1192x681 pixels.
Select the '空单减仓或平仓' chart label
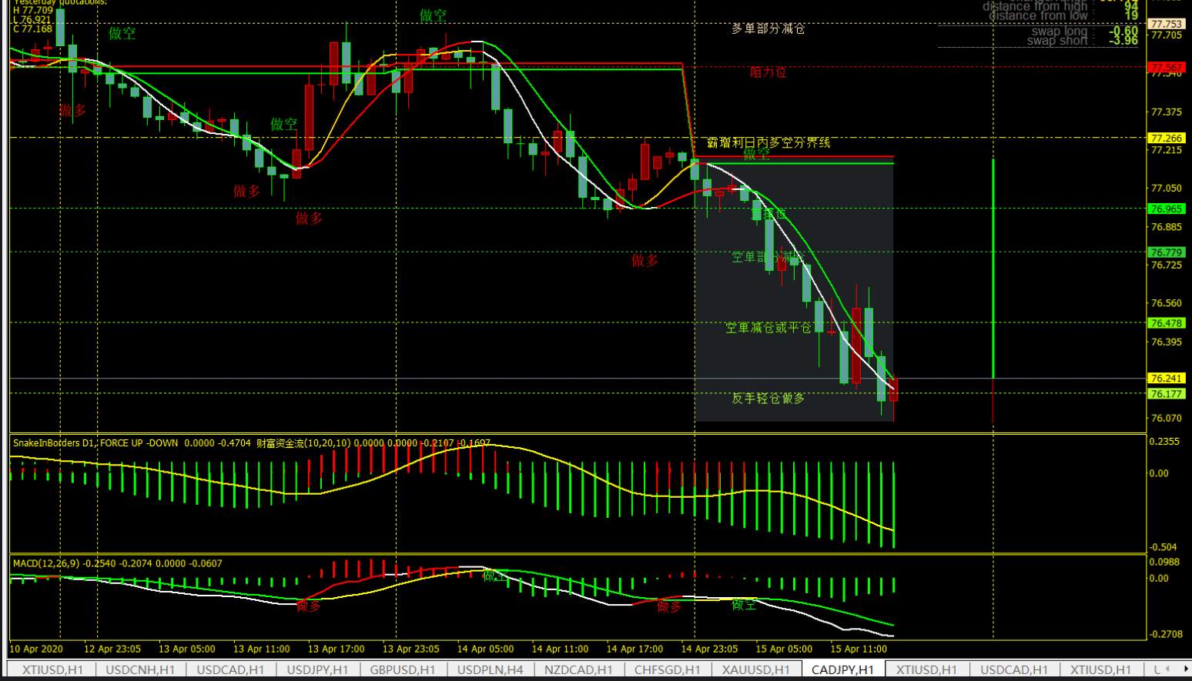pyautogui.click(x=768, y=328)
